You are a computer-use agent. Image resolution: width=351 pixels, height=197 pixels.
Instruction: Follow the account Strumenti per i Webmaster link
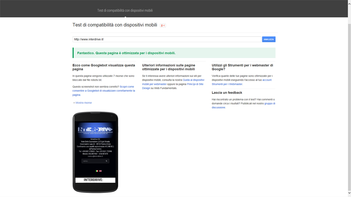coord(242,82)
